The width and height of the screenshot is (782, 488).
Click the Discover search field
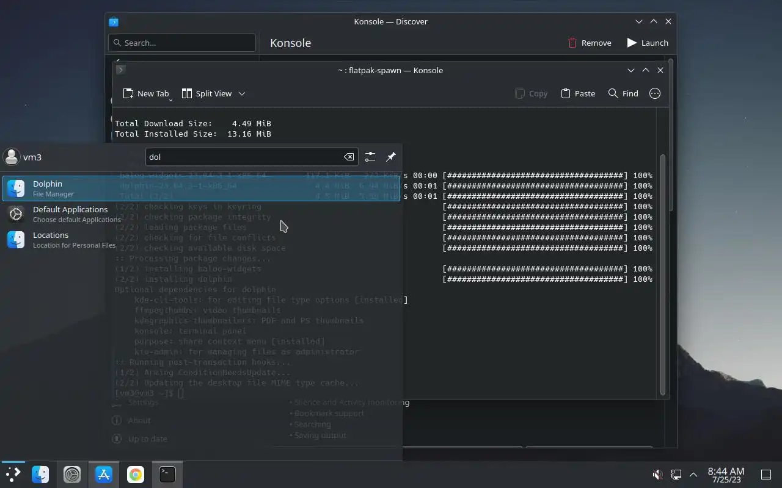[182, 43]
